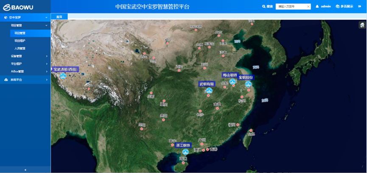This screenshot has width=367, height=173.
Task: Open the 项目维护 menu item
Action: tap(20, 41)
